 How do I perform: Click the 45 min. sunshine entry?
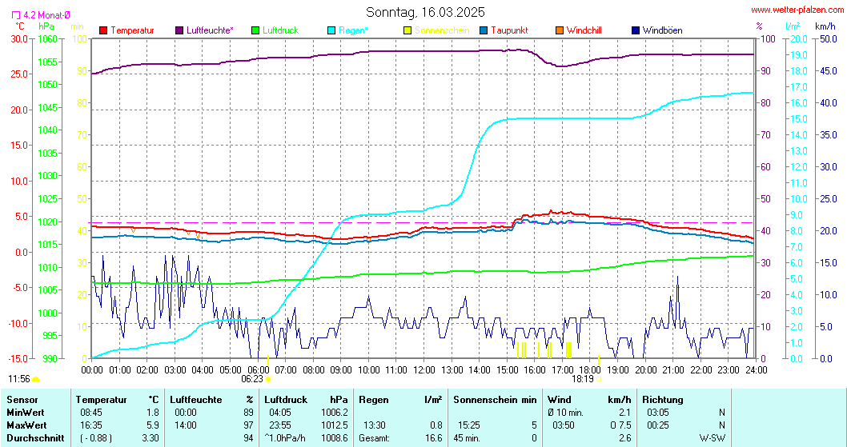(x=467, y=438)
